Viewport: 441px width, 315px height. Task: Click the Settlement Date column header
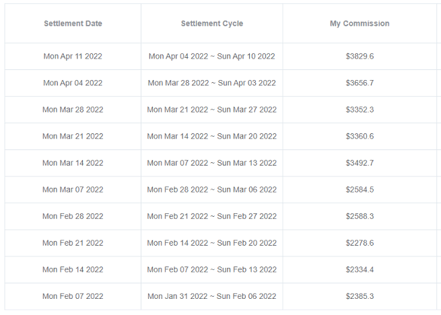pos(73,24)
